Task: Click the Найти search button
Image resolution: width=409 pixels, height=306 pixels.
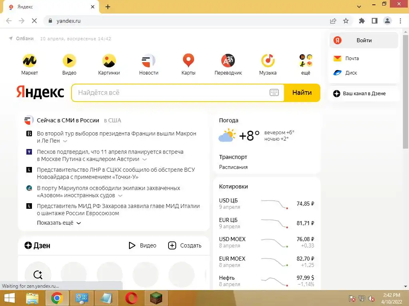Action: click(302, 92)
